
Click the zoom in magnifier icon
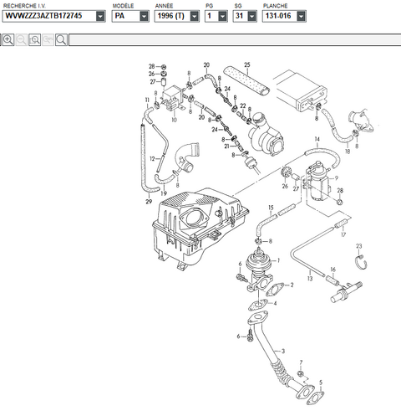[8, 40]
